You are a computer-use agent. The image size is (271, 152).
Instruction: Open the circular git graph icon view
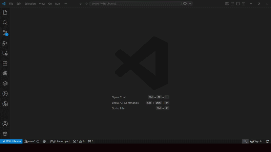pos(5,94)
